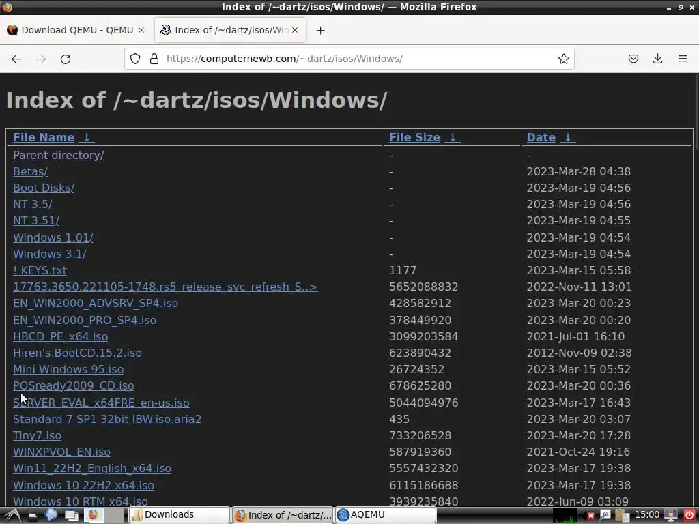
Task: Switch to the Downloads taskbar window
Action: click(180, 515)
